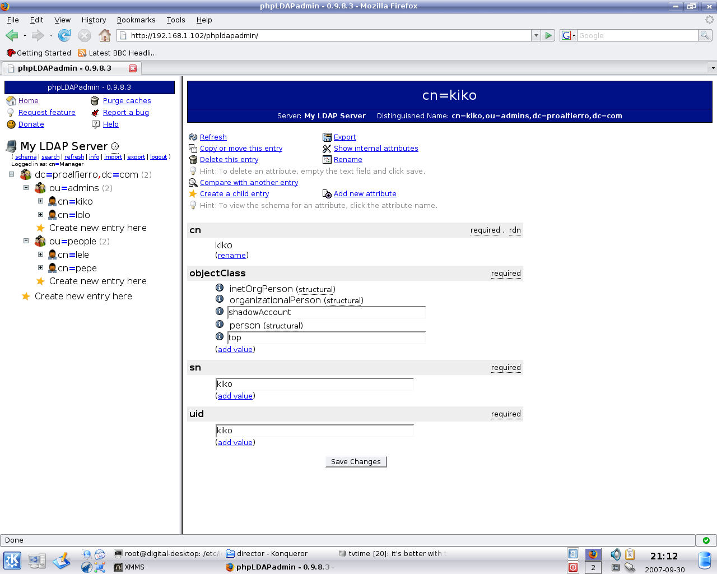
Task: Select cn=pepe in the LDAP tree
Action: (x=77, y=269)
